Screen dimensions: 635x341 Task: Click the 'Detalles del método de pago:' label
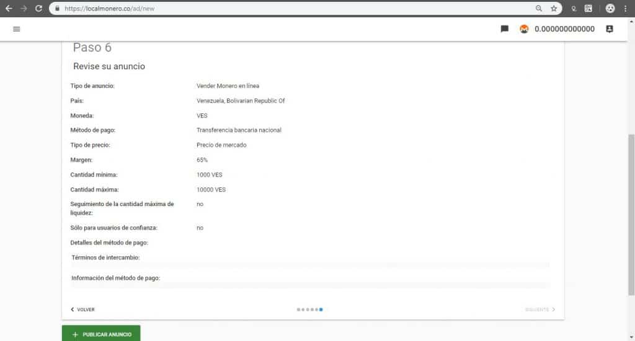pos(109,243)
